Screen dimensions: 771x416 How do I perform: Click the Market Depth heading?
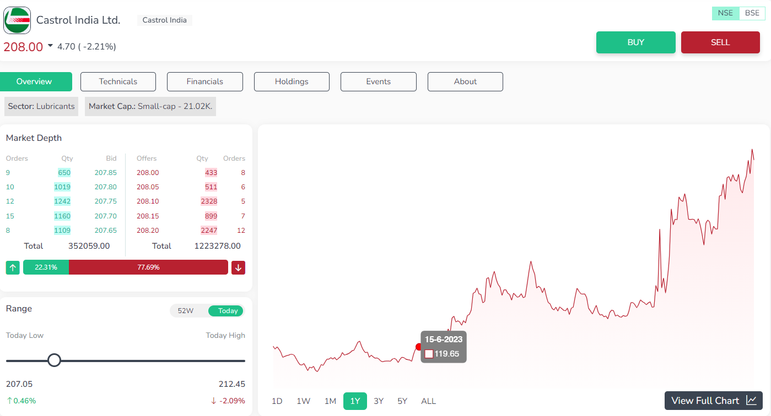click(34, 138)
